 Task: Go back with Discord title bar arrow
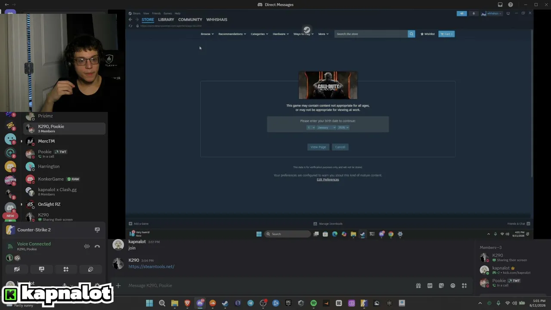tap(6, 5)
